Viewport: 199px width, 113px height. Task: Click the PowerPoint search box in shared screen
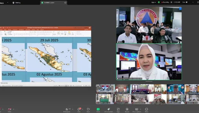point(81,28)
